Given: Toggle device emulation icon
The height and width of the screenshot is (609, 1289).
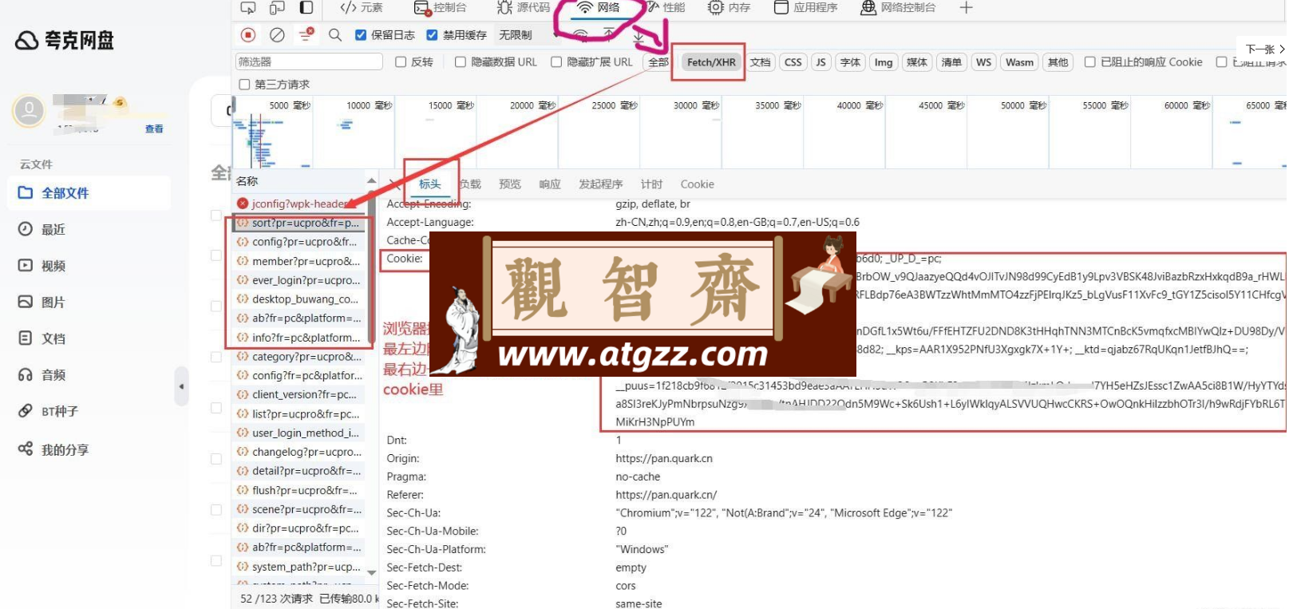Looking at the screenshot, I should [277, 8].
